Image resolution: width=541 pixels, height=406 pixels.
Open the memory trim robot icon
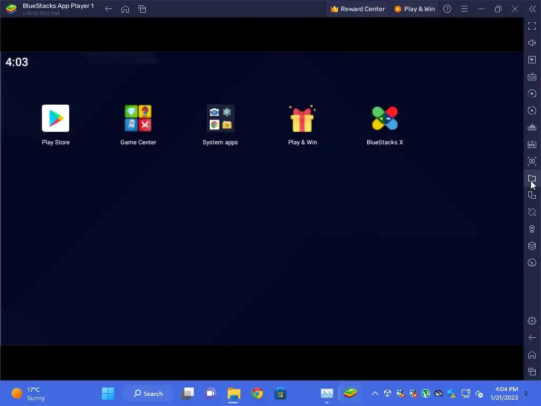pyautogui.click(x=532, y=127)
